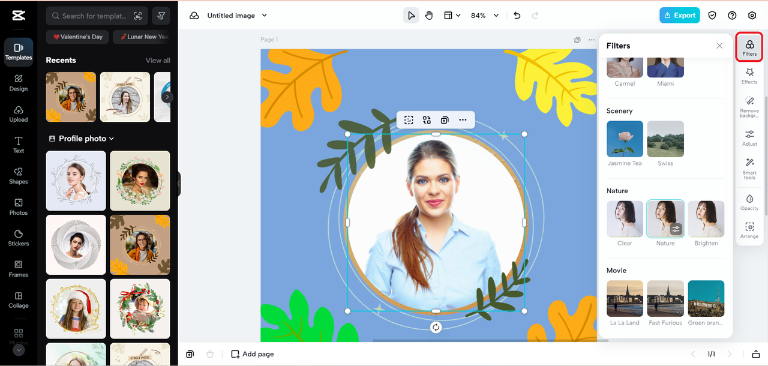The width and height of the screenshot is (768, 366).
Task: Apply the Brighten filter
Action: [x=706, y=219]
